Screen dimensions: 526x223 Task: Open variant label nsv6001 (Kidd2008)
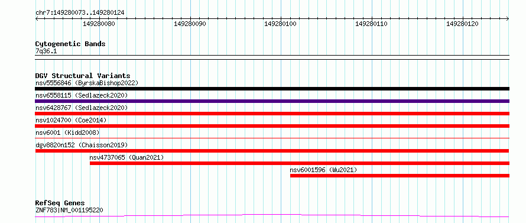click(67, 132)
